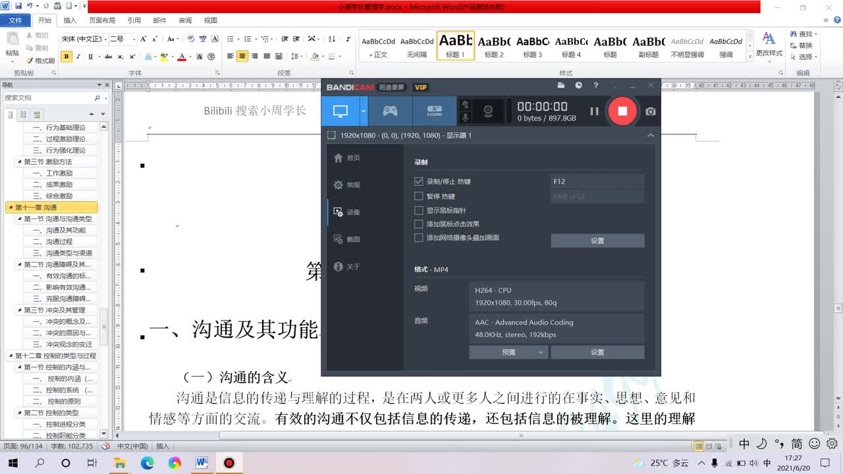Apply strikethrough formatting
The height and width of the screenshot is (474, 843).
coord(107,57)
